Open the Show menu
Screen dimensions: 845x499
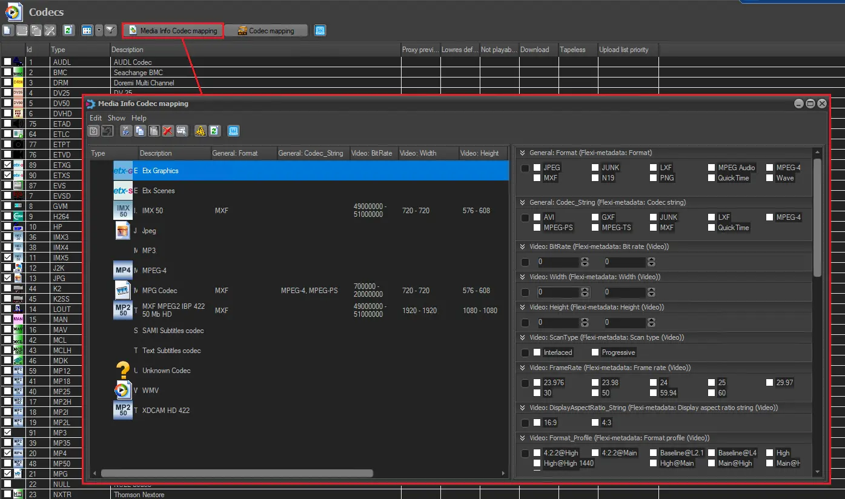click(116, 118)
